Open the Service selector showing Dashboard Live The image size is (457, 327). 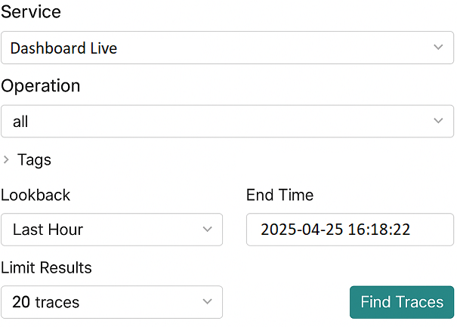[x=227, y=48]
